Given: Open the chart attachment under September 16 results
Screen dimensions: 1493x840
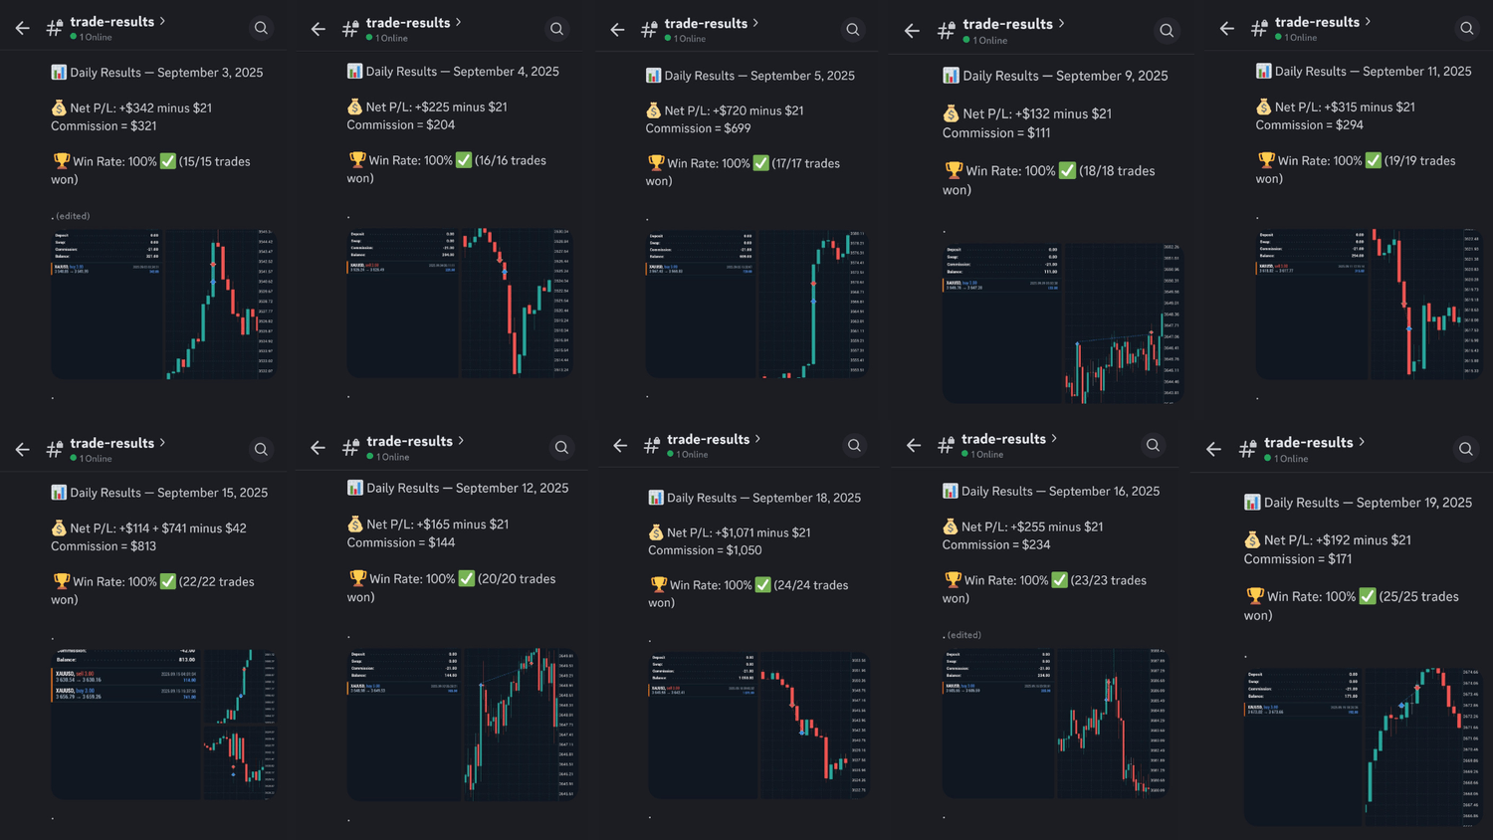Looking at the screenshot, I should pos(1053,723).
